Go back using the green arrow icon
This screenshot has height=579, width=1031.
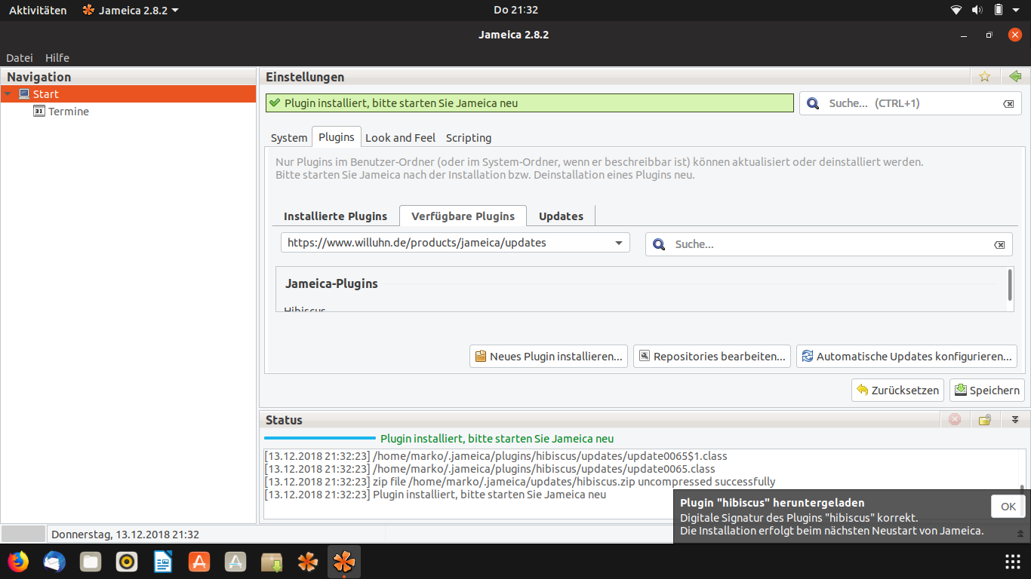pyautogui.click(x=1015, y=77)
